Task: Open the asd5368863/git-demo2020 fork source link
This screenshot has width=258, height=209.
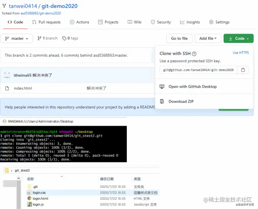Action: [x=41, y=13]
